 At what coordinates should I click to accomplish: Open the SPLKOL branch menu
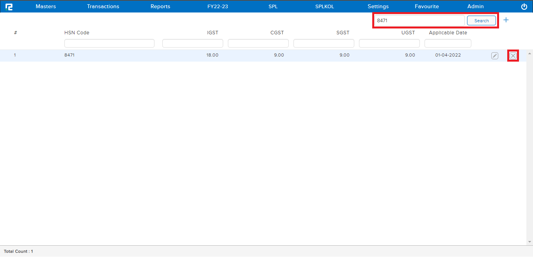(x=325, y=7)
